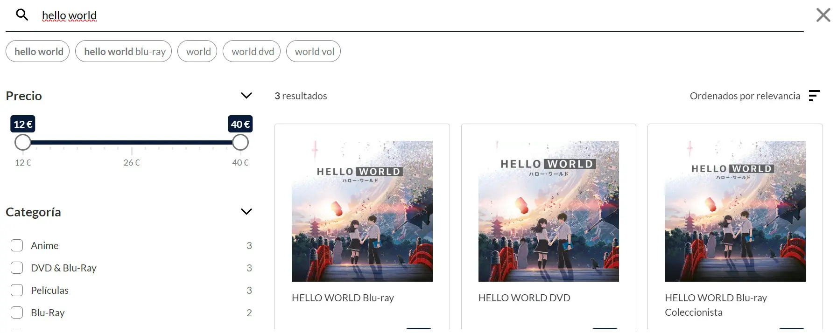Click the minimum price slider handle
The height and width of the screenshot is (333, 837).
[23, 142]
